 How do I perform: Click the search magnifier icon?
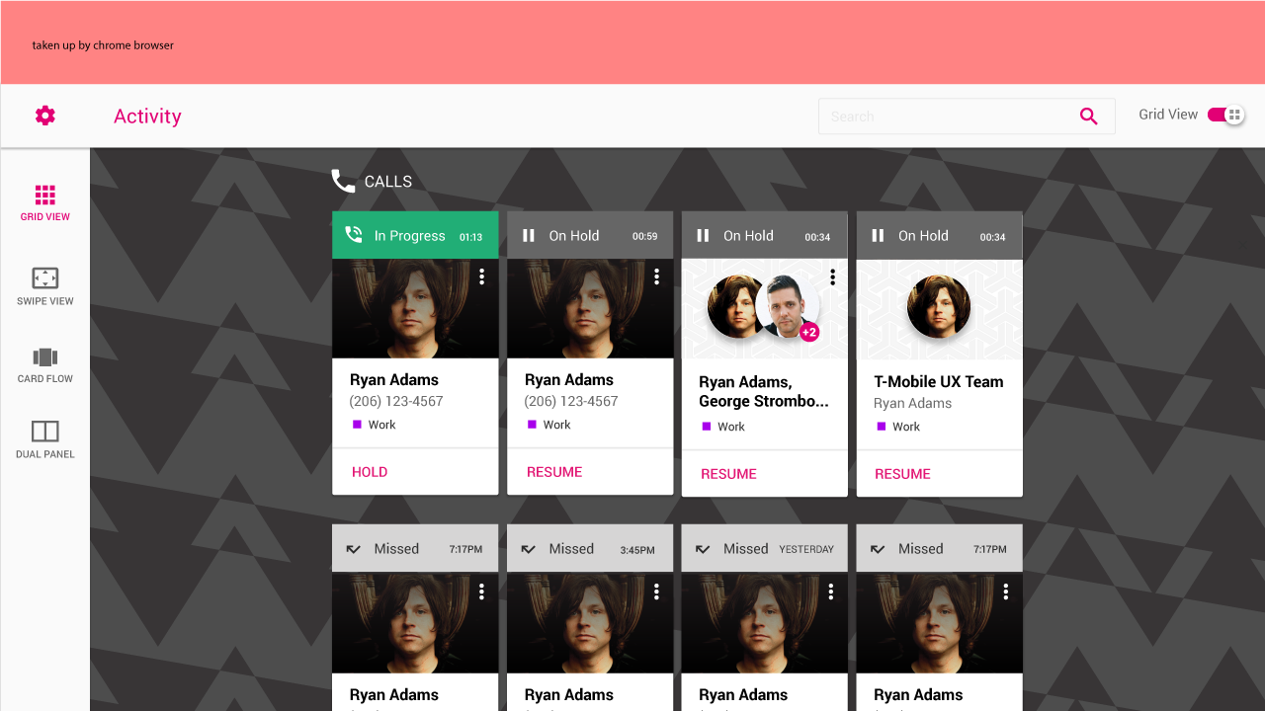coord(1088,117)
